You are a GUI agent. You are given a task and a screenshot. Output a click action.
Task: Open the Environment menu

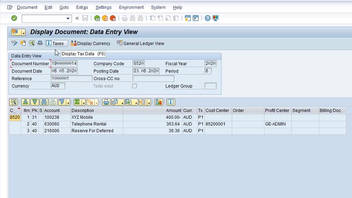tap(131, 7)
